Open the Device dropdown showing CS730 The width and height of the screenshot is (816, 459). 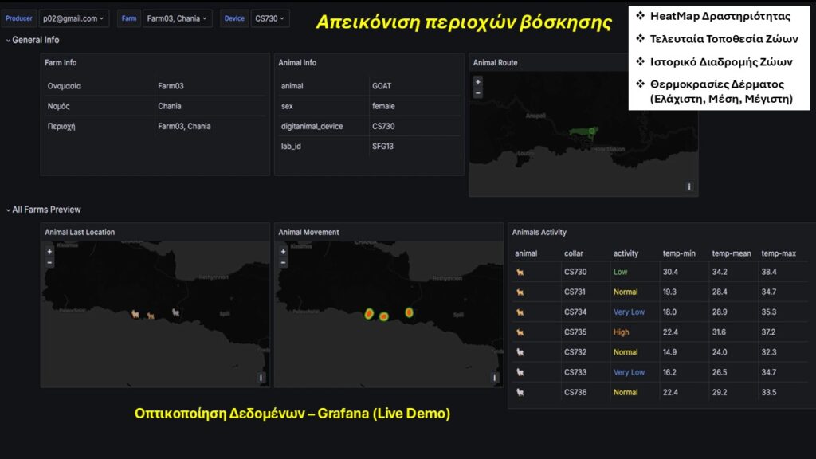tap(270, 18)
